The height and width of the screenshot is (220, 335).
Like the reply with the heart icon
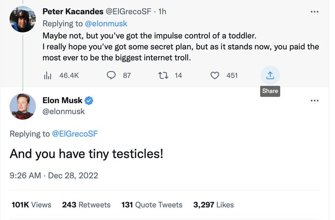(x=215, y=75)
